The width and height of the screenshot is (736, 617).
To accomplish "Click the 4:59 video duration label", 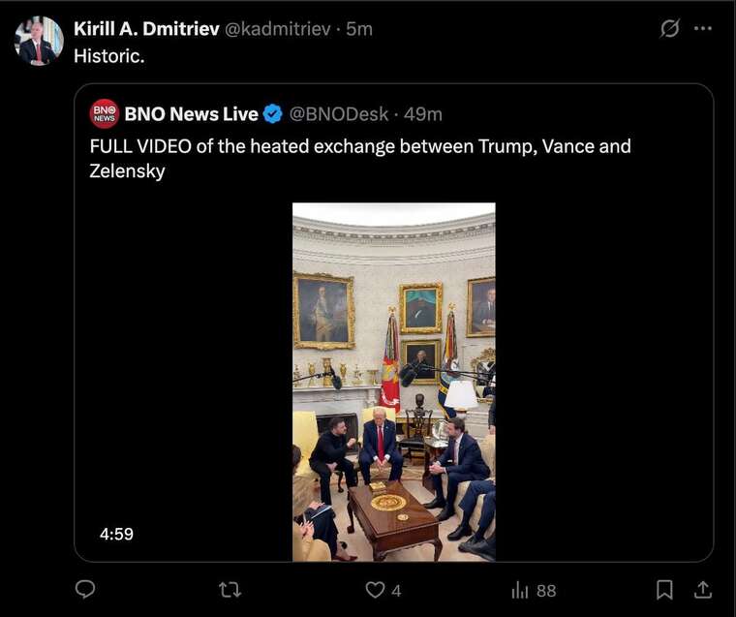I will (116, 534).
